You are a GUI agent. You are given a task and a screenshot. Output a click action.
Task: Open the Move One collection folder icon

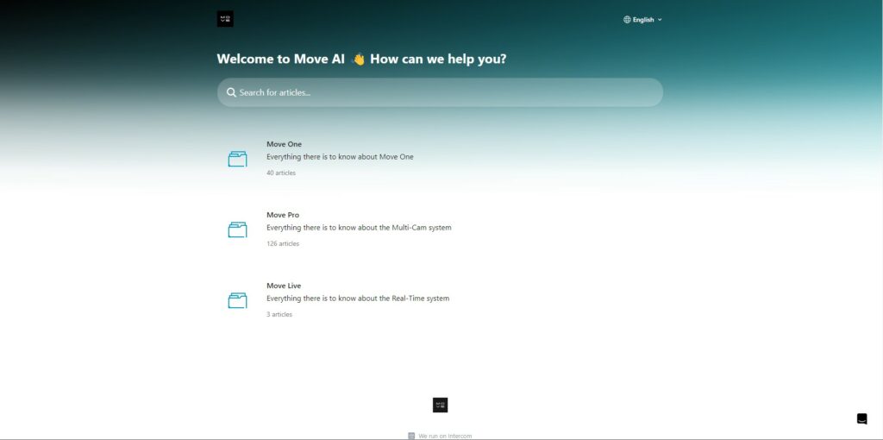click(238, 159)
